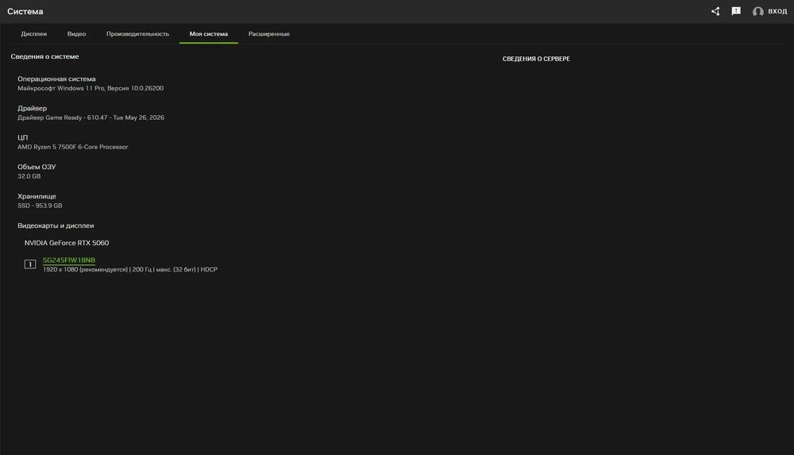
Task: Click the Сведения о системе heading
Action: 44,56
